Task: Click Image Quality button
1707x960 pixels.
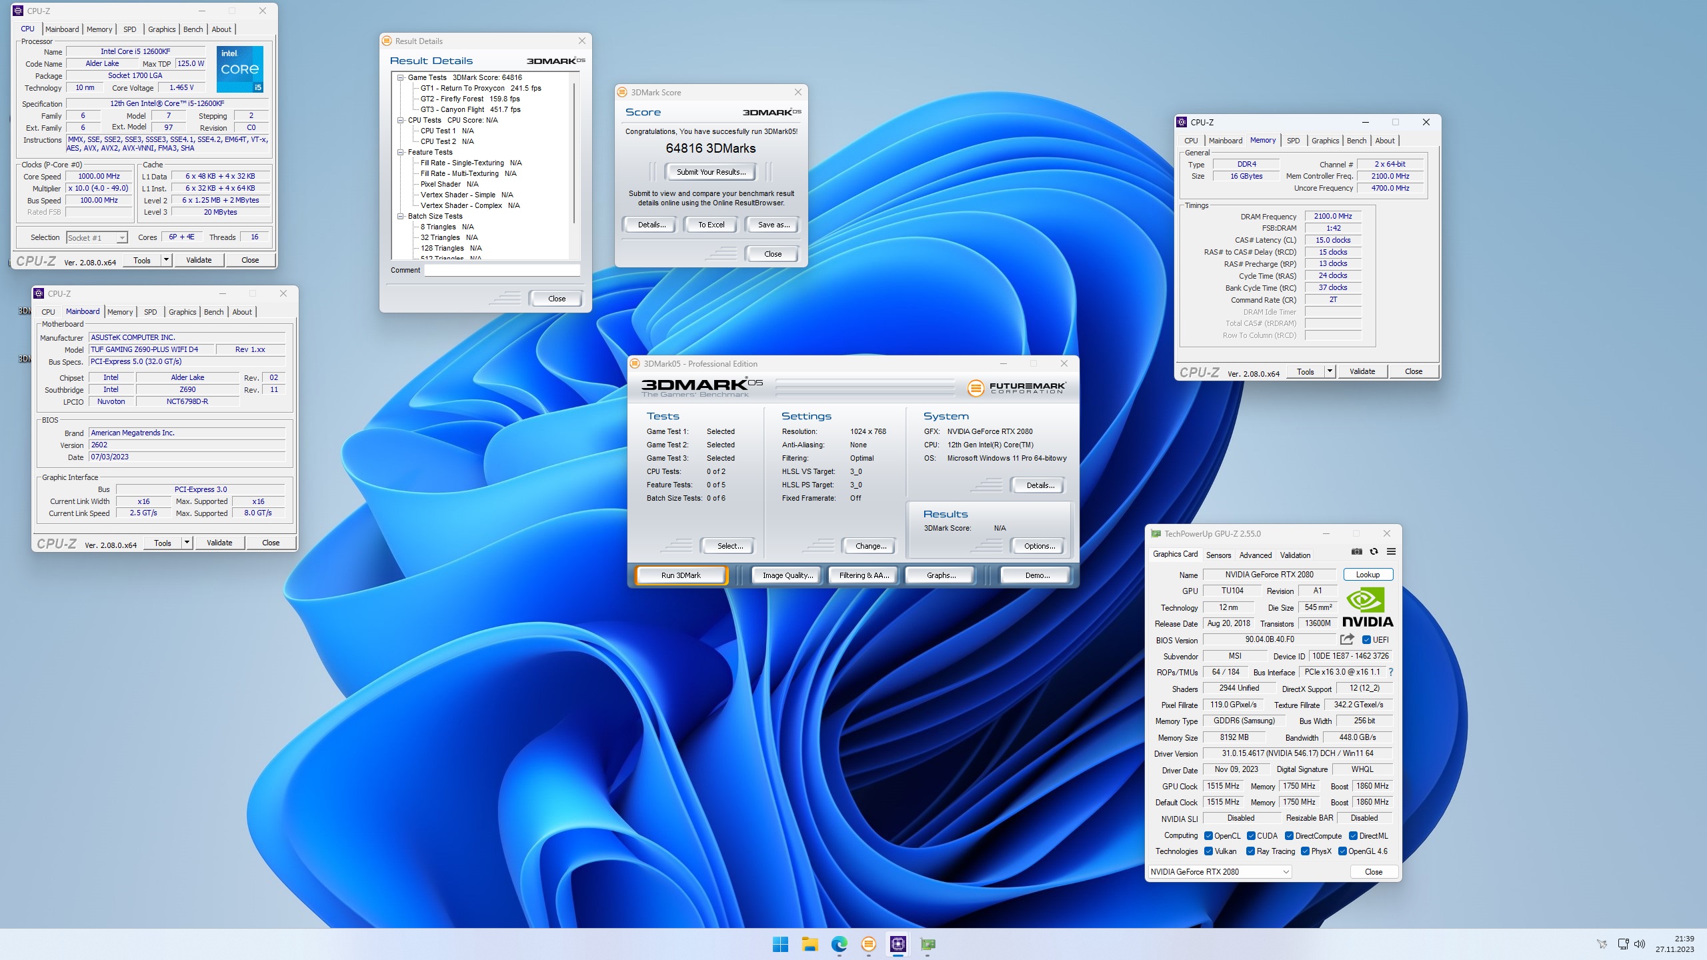Action: pos(787,575)
